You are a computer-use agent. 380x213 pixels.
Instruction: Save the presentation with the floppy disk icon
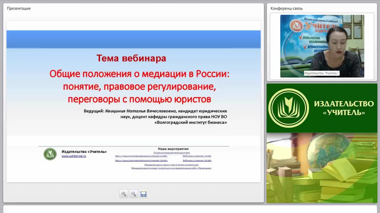point(143,194)
